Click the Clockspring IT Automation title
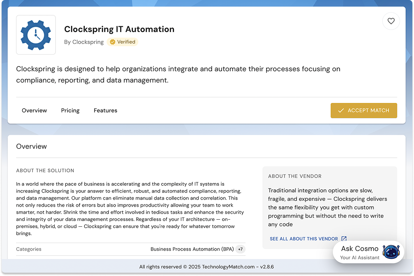 (x=119, y=29)
